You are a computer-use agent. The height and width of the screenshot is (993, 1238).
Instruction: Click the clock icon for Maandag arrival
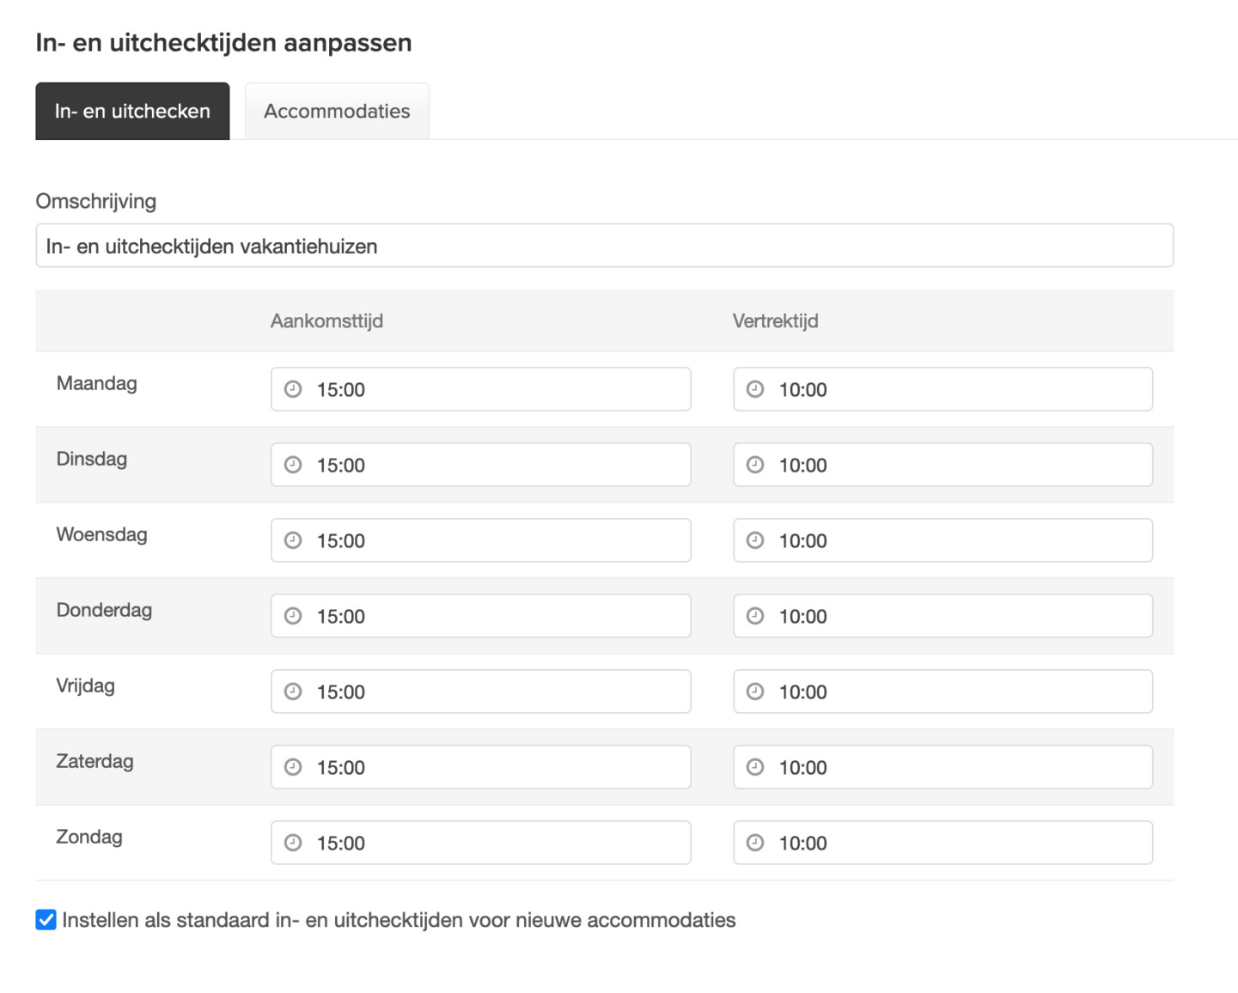(293, 389)
